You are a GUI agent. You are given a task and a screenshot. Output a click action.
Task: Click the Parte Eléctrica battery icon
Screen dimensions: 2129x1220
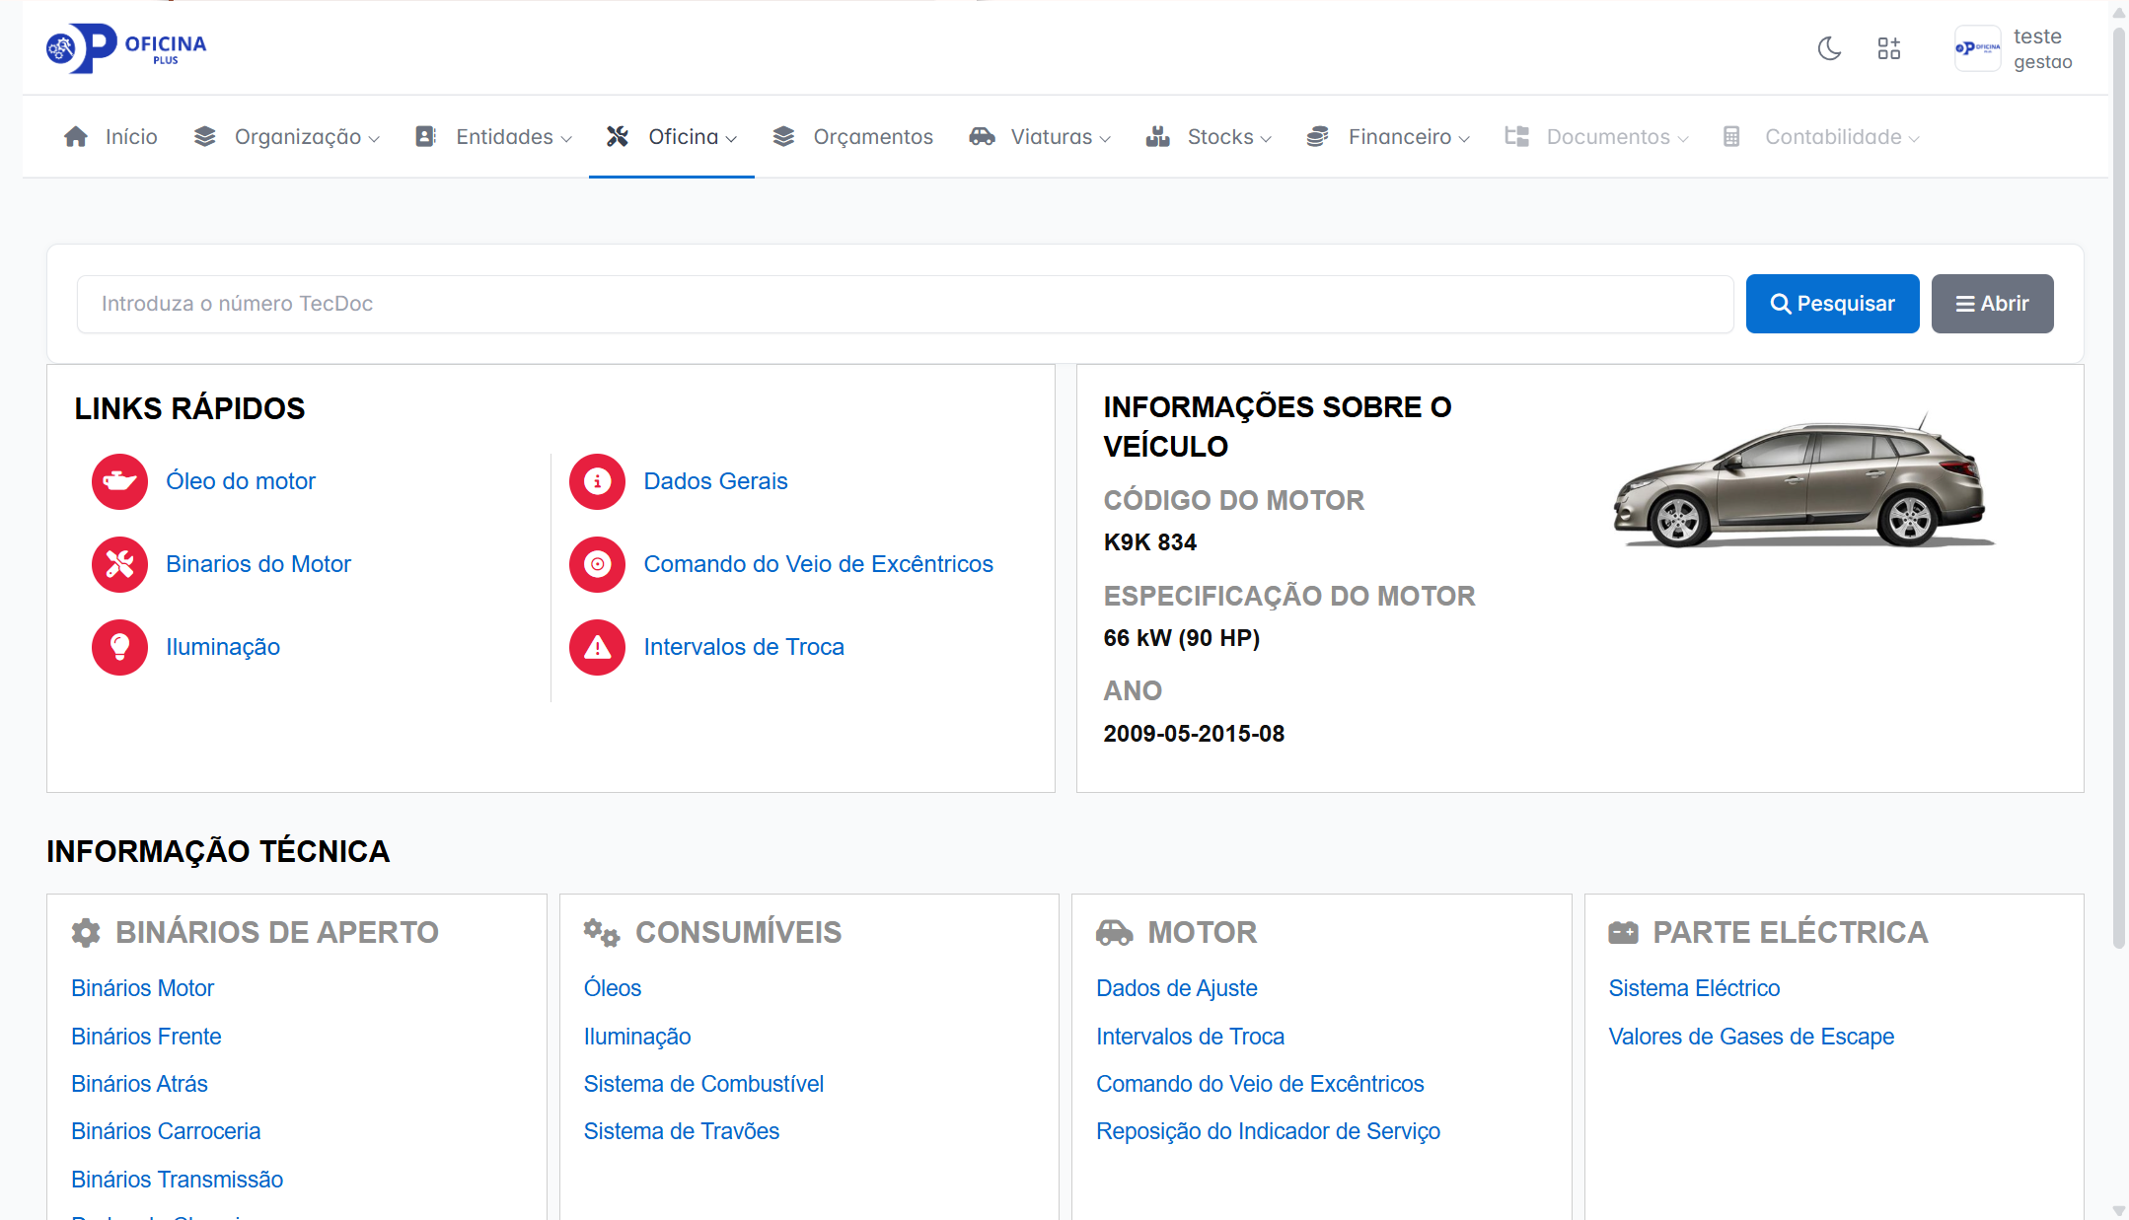(x=1623, y=933)
